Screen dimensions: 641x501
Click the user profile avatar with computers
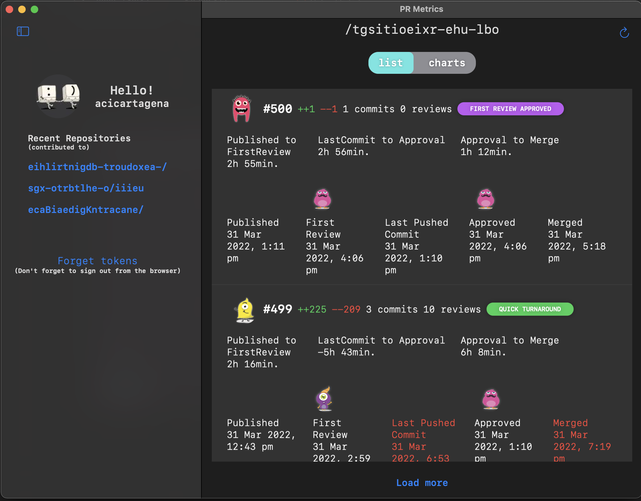pos(58,96)
